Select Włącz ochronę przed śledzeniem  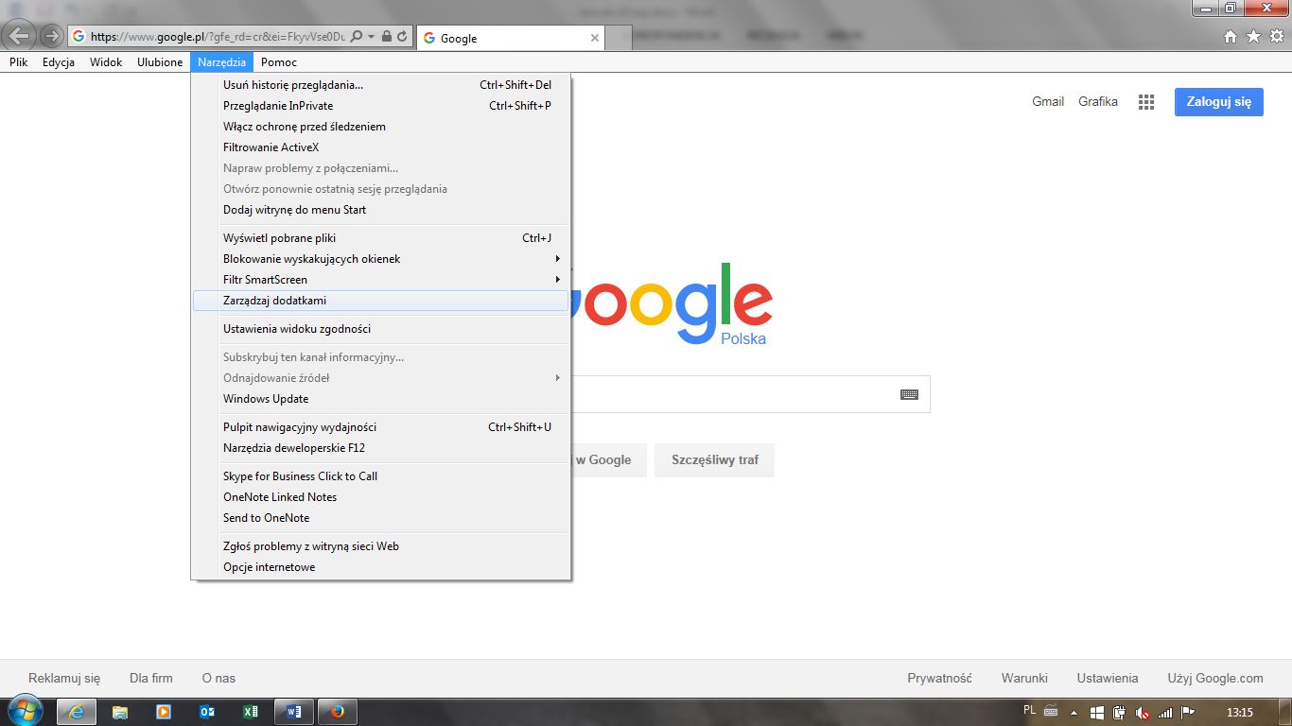click(380, 127)
